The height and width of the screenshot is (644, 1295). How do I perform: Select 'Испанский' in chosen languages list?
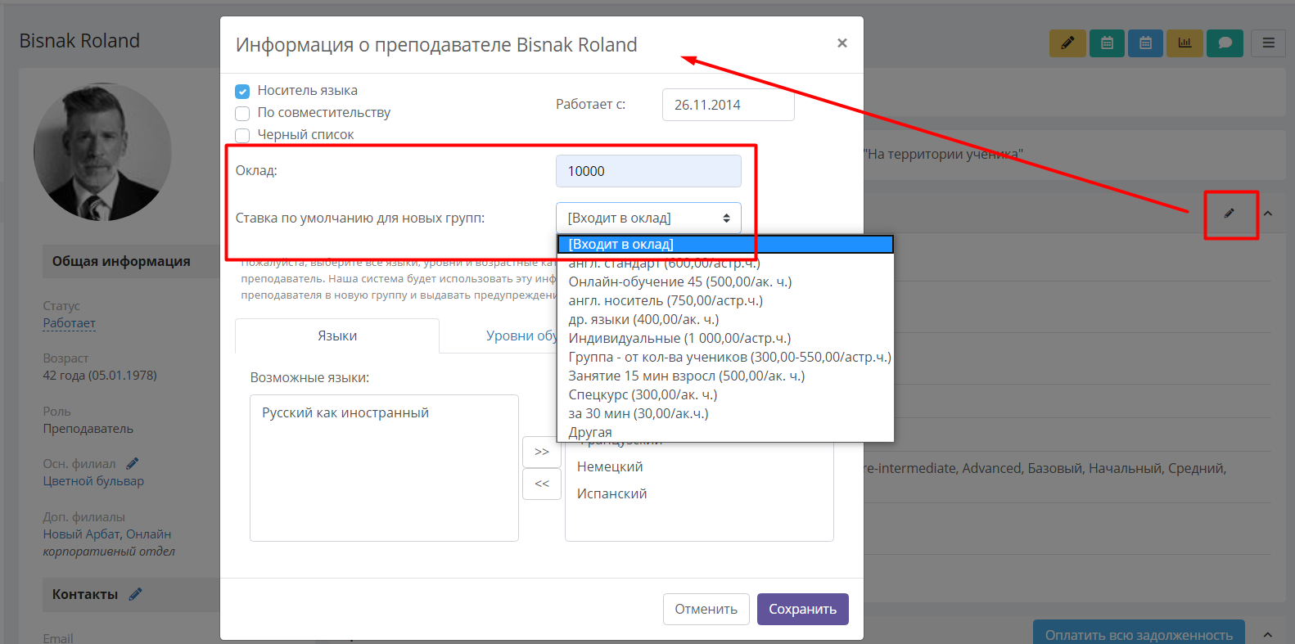click(612, 493)
